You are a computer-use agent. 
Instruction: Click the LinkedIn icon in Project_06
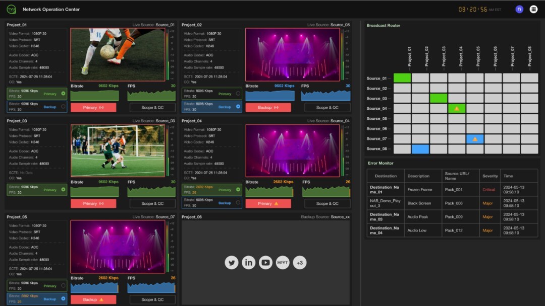248,263
